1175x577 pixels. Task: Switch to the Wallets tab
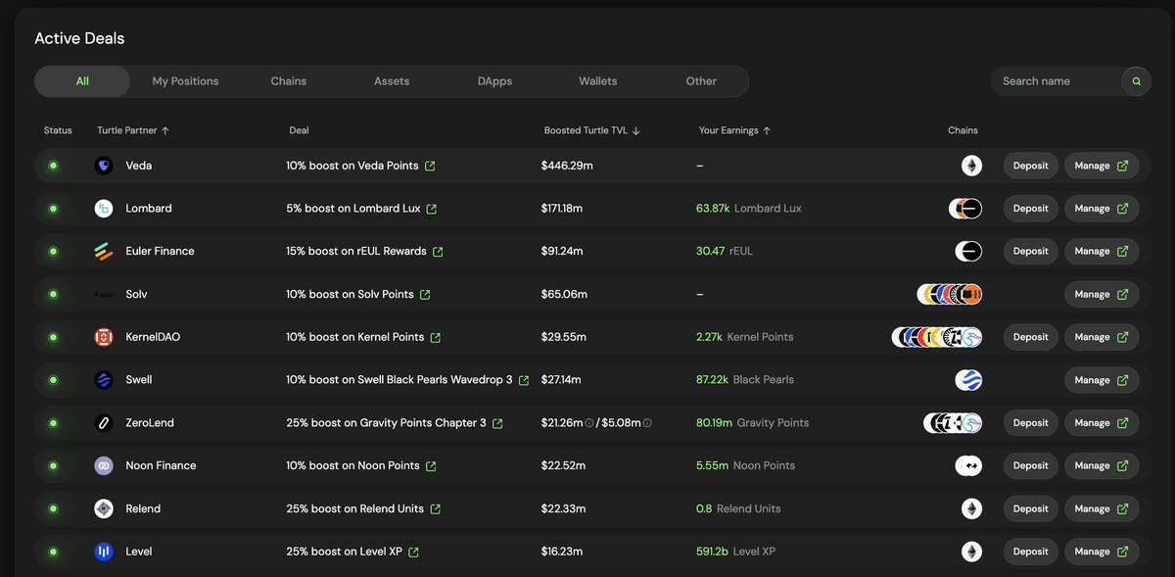(598, 81)
